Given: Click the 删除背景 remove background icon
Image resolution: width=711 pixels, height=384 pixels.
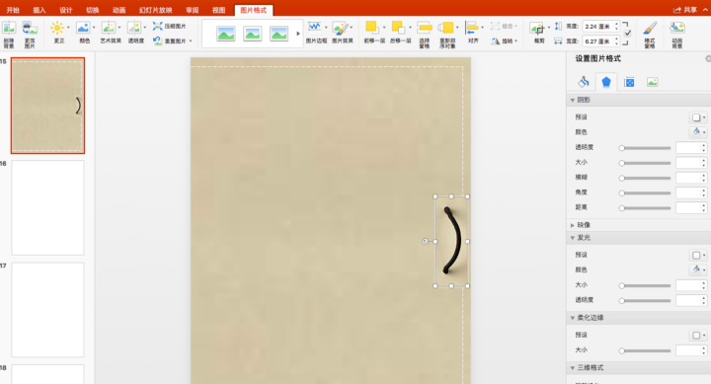Looking at the screenshot, I should [x=9, y=29].
